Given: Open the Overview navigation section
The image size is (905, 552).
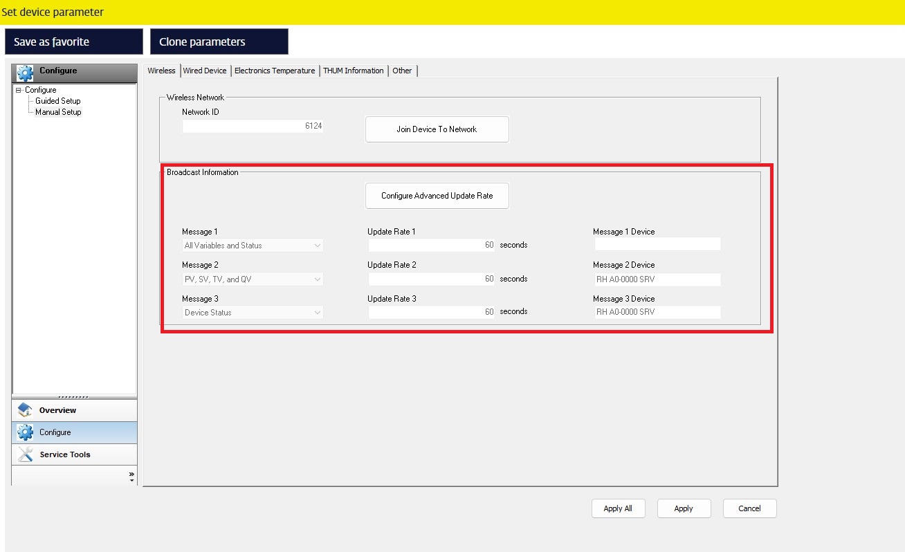Looking at the screenshot, I should [x=75, y=410].
